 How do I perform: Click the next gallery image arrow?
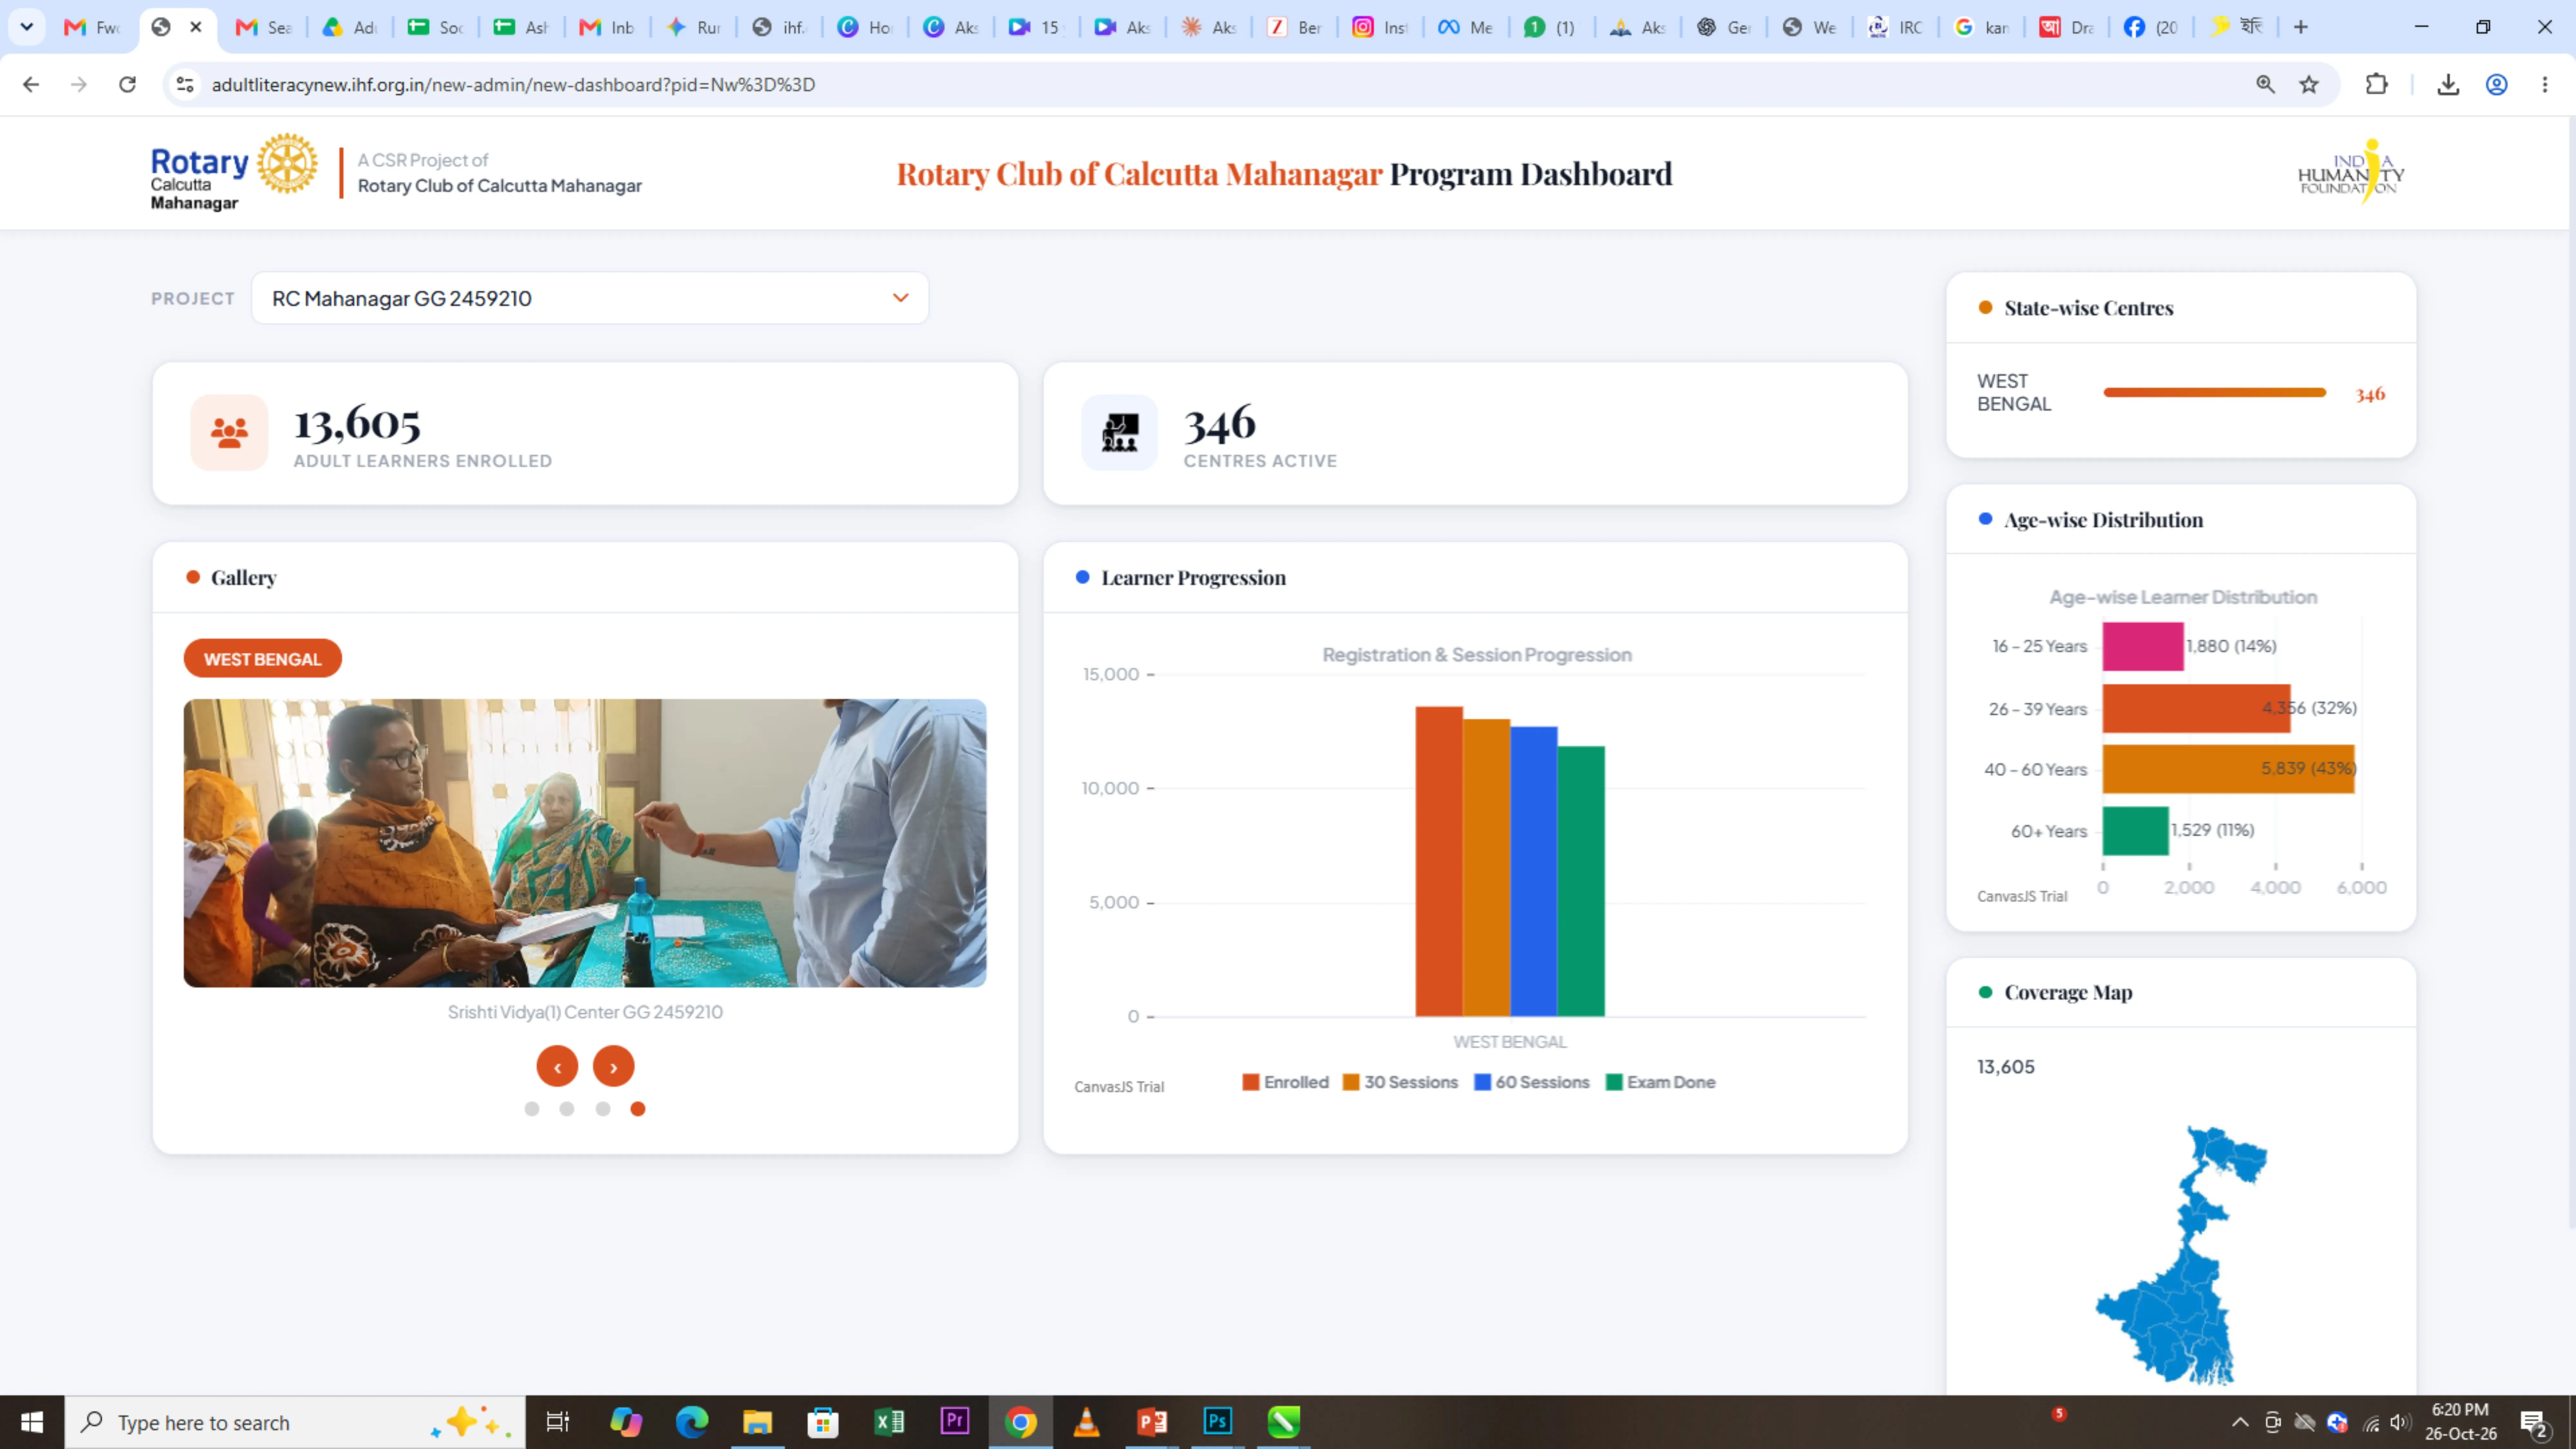tap(613, 1066)
